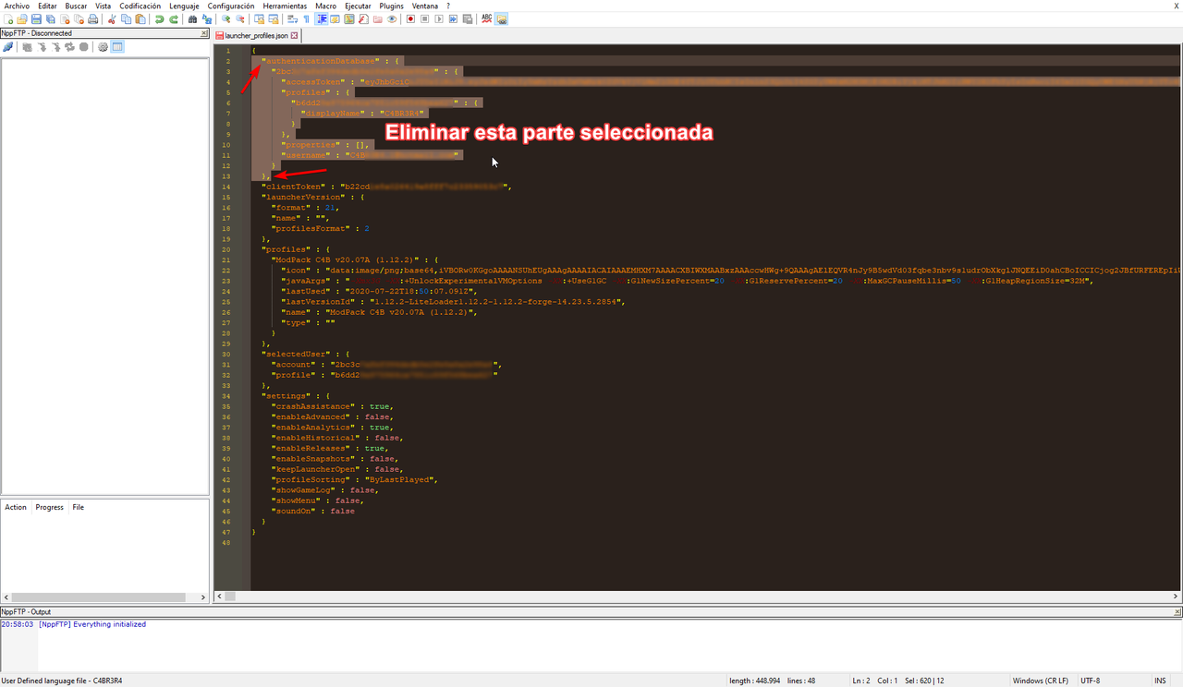Close the NppFTP Output panel
The height and width of the screenshot is (687, 1183).
coord(1177,612)
